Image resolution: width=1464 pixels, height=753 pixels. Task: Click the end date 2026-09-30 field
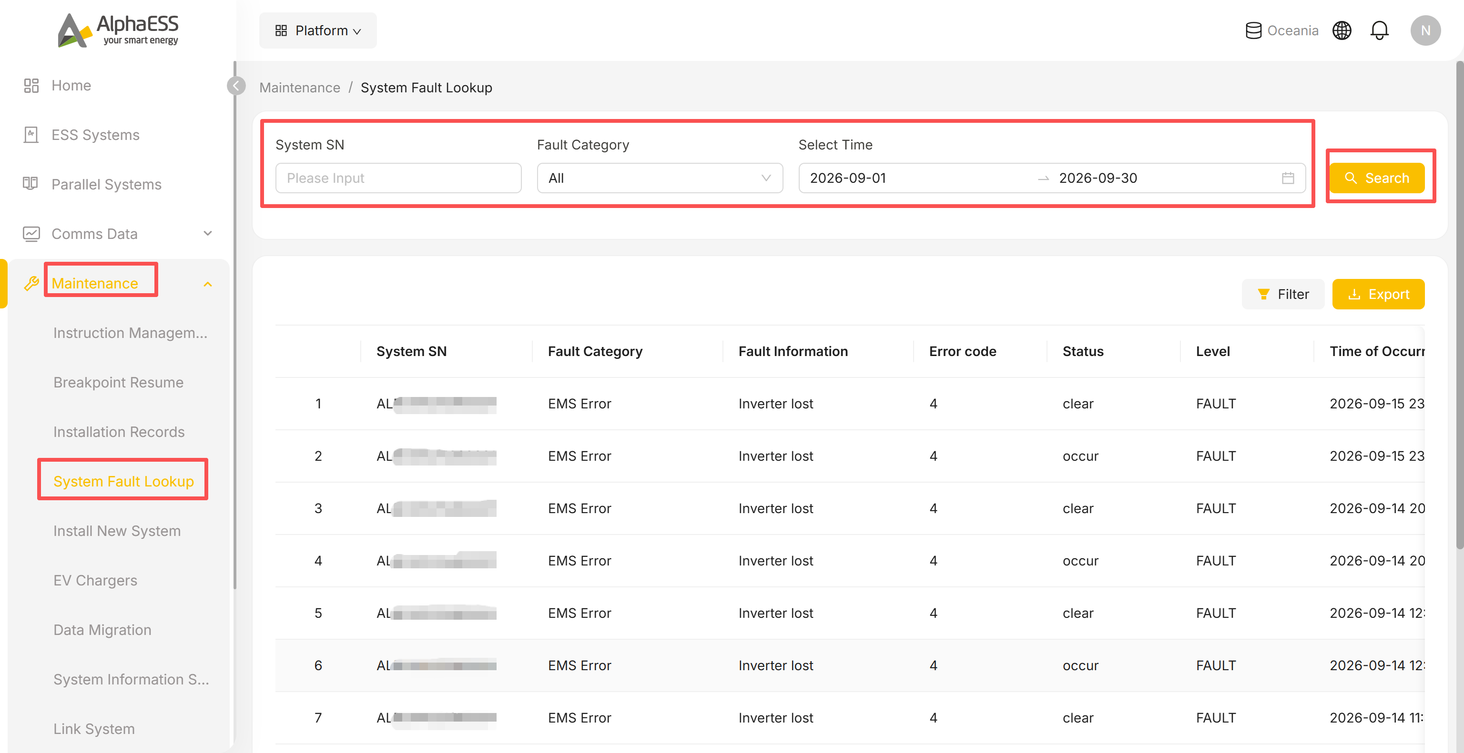pos(1098,178)
